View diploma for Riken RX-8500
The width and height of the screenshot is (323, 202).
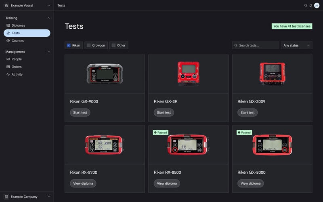[x=167, y=183]
